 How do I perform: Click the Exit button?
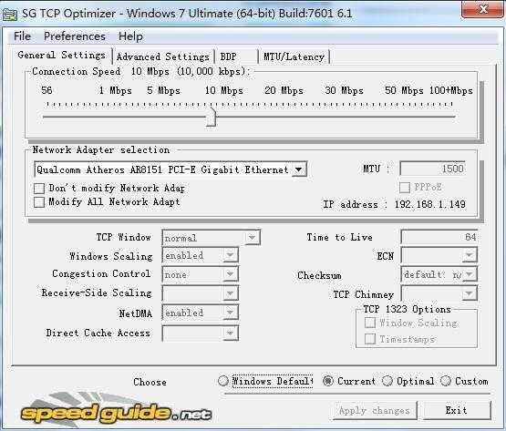pyautogui.click(x=457, y=411)
